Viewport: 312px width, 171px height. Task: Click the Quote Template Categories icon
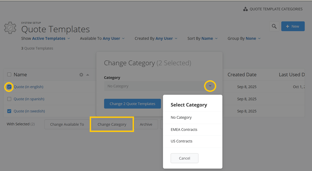tap(245, 9)
